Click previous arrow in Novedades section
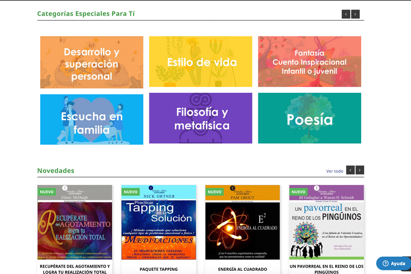 coord(350,170)
